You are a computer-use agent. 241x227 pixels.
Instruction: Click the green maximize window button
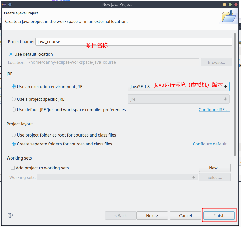coord(230,4)
